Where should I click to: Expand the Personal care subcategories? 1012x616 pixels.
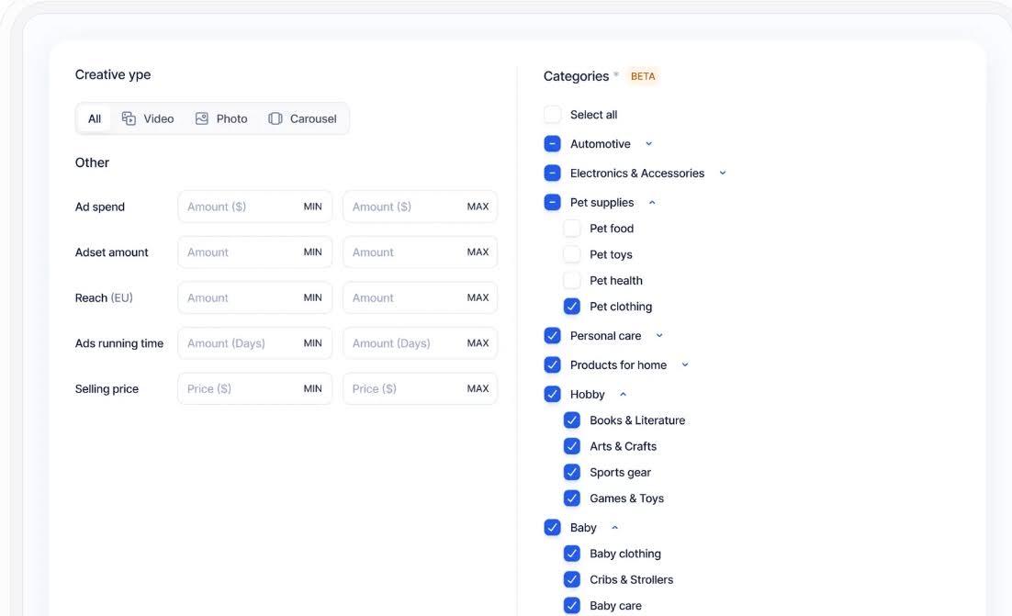coord(658,335)
